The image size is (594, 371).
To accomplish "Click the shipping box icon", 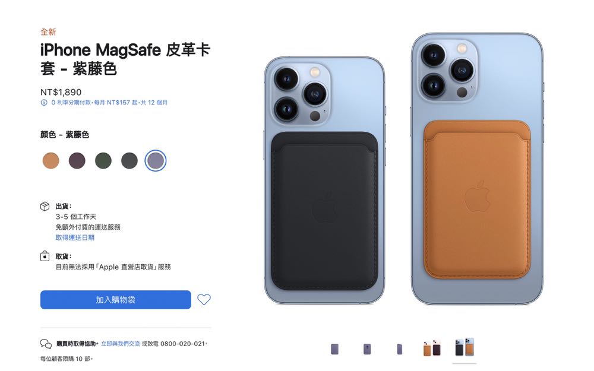I will [x=45, y=207].
